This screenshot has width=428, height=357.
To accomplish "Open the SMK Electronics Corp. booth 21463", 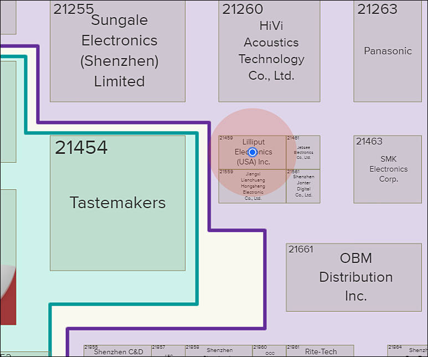I will [x=388, y=169].
